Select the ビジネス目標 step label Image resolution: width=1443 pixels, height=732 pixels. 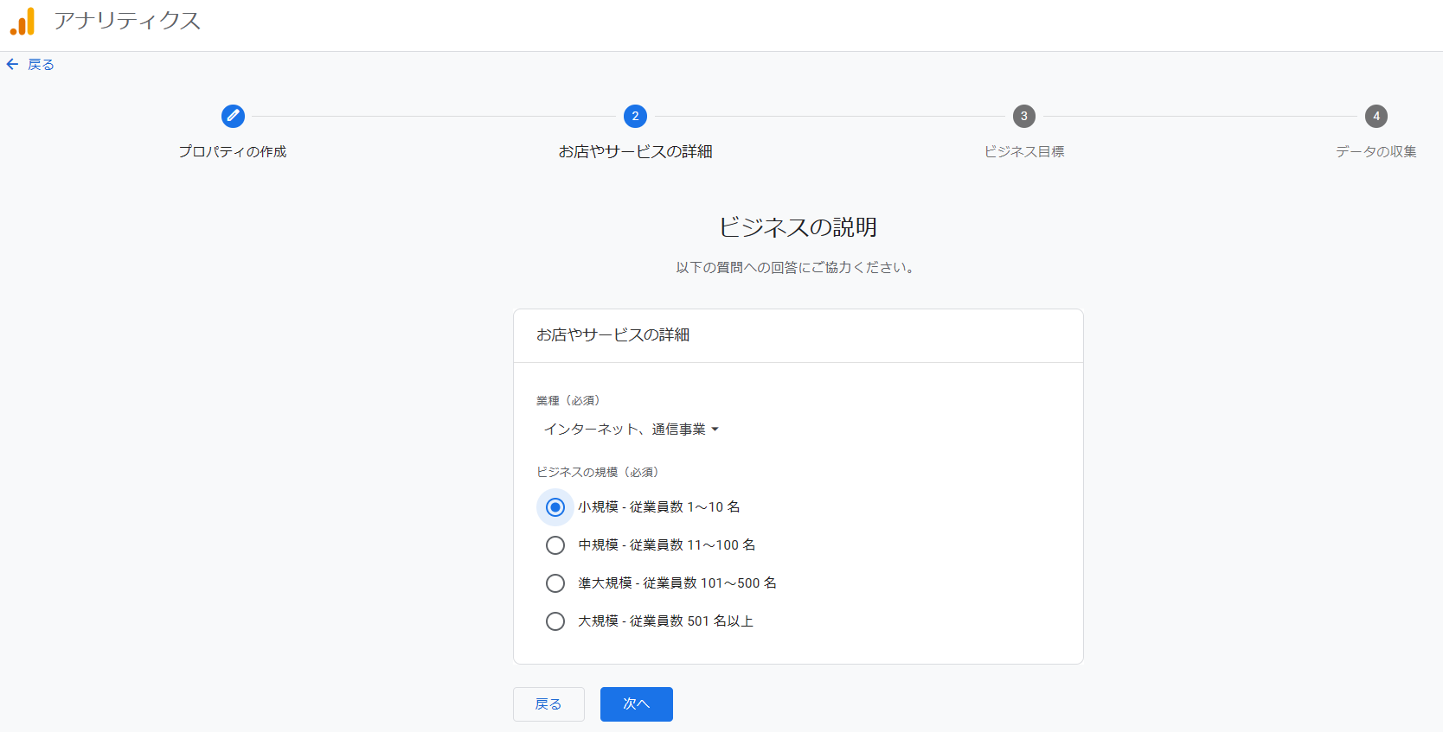[1024, 151]
